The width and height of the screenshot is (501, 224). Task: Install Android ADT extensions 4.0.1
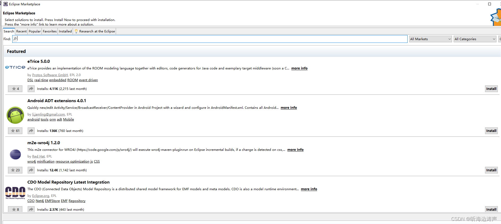(x=491, y=131)
